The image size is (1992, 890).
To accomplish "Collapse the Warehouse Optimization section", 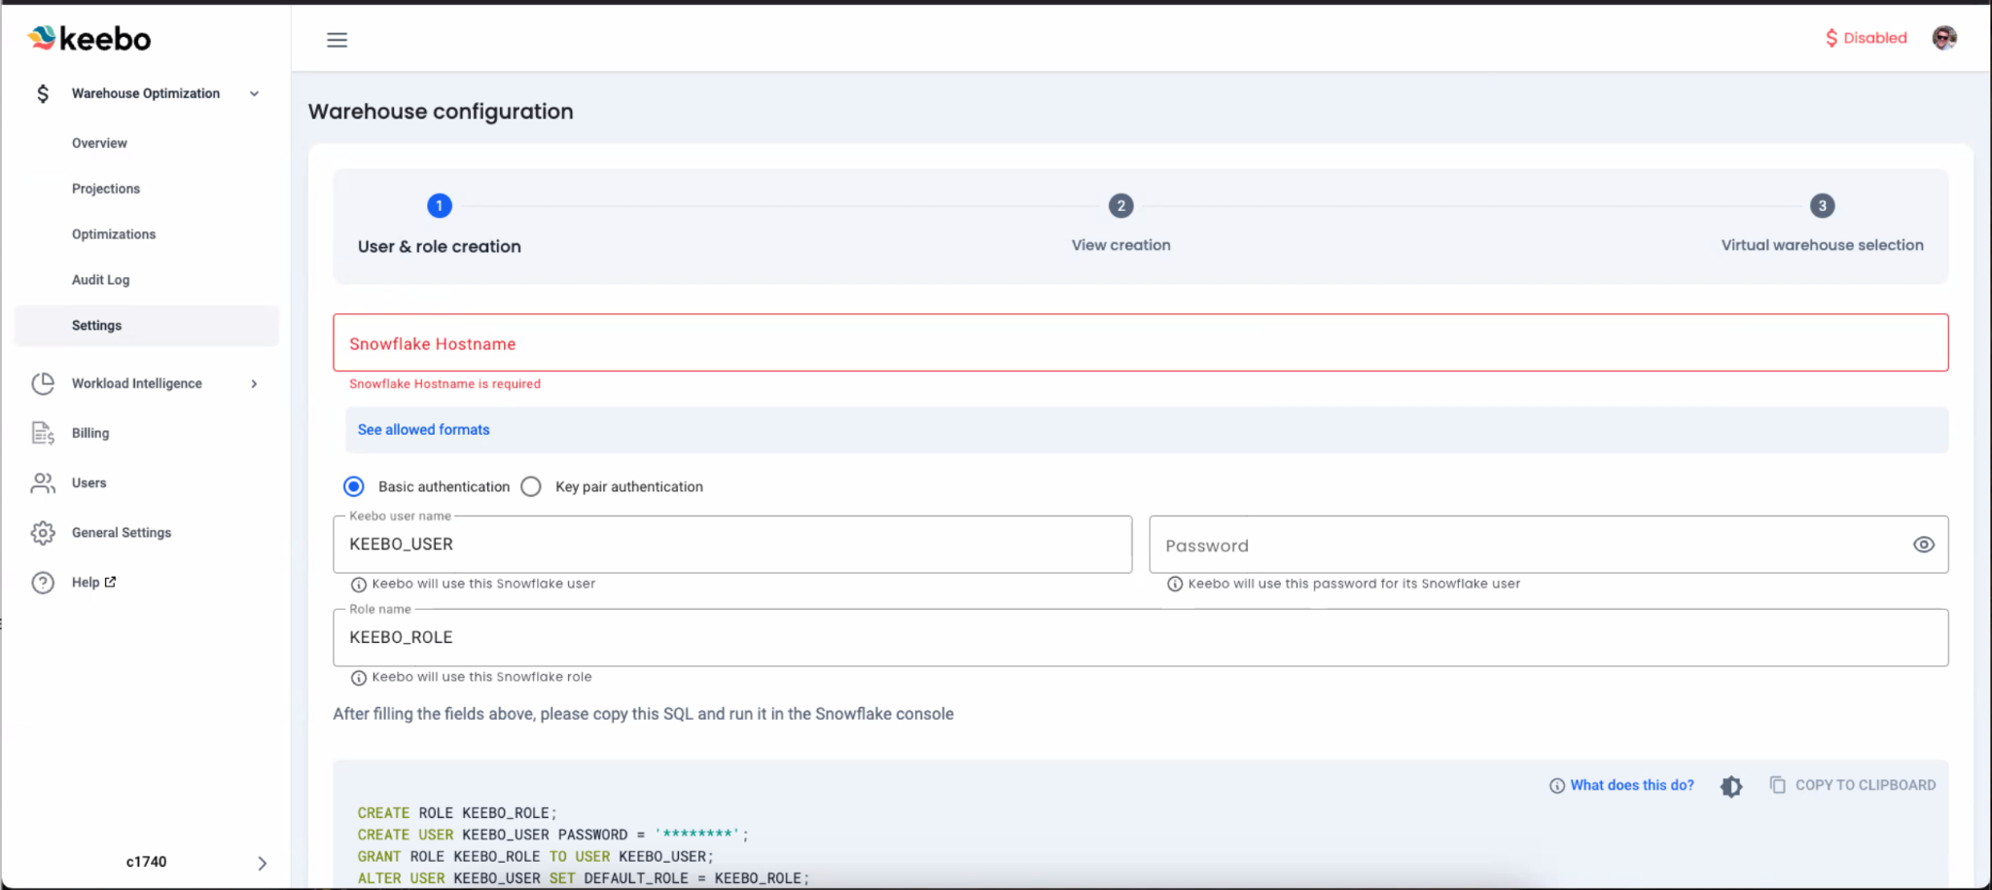I will coord(254,93).
